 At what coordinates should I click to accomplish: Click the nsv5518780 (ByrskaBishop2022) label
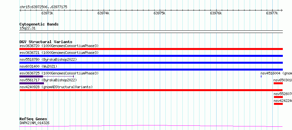click(48, 59)
